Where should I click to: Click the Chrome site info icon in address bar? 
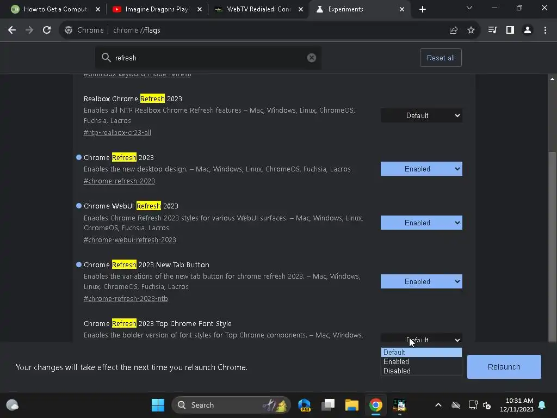(x=69, y=30)
